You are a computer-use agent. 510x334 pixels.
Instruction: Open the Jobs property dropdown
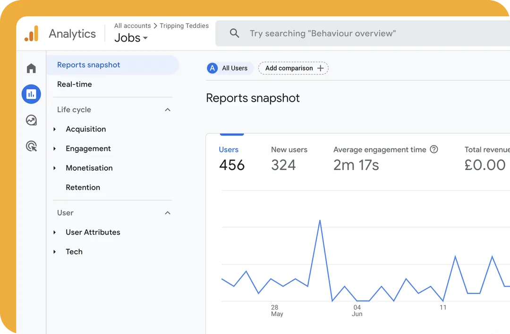131,38
